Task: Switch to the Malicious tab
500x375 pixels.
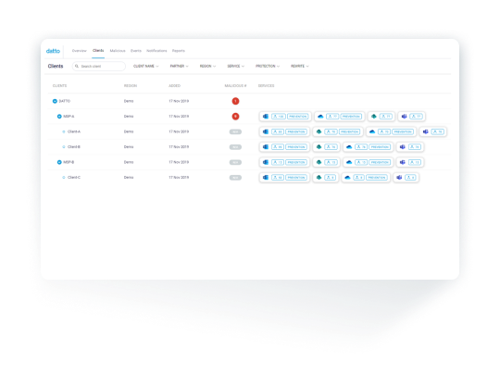Action: pyautogui.click(x=118, y=51)
